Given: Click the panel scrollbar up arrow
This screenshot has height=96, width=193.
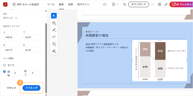Looking at the screenshot, I should click(x=46, y=11).
